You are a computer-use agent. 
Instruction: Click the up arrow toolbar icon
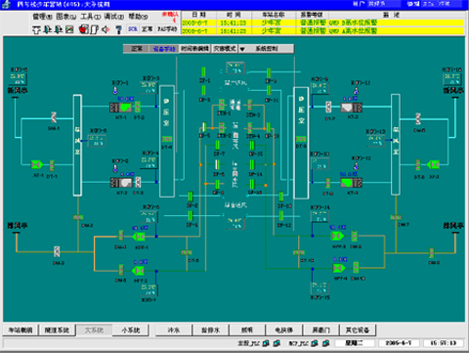coord(36,29)
